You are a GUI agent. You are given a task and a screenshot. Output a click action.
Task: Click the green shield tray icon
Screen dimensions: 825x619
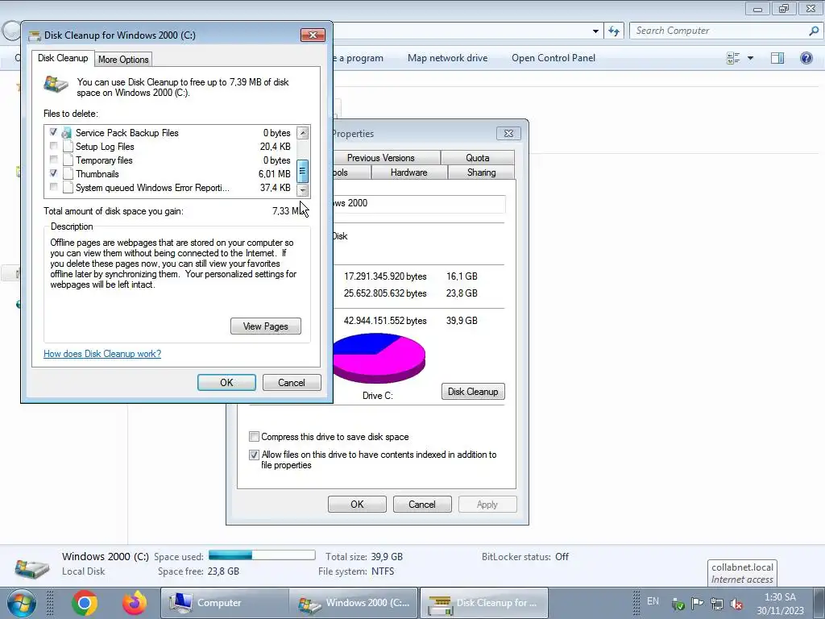tap(678, 604)
